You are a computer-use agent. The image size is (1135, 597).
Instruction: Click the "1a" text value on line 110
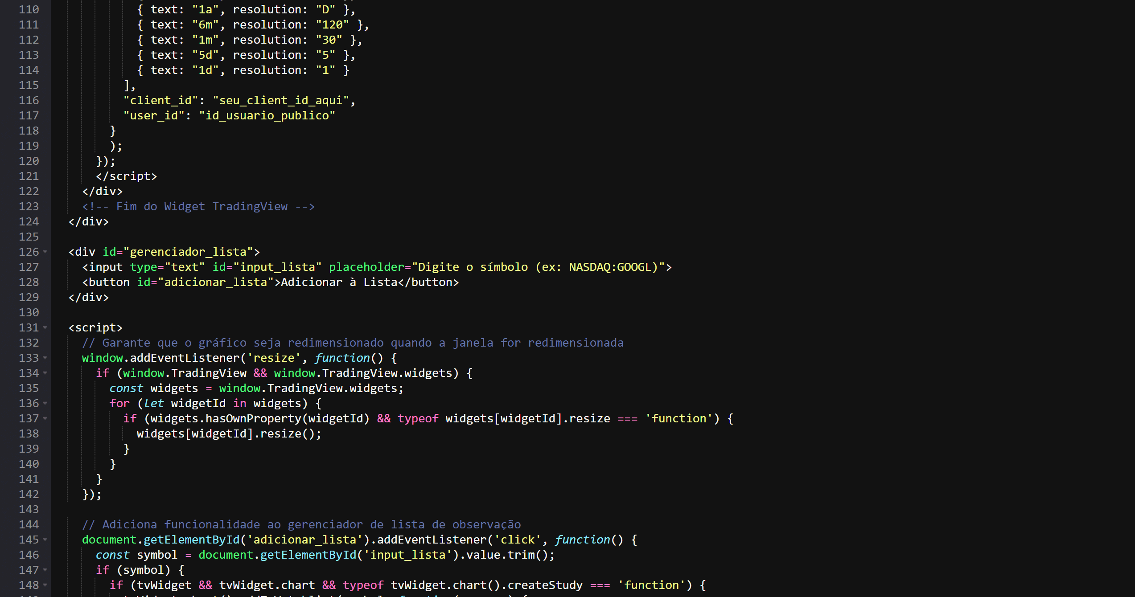[x=206, y=10]
